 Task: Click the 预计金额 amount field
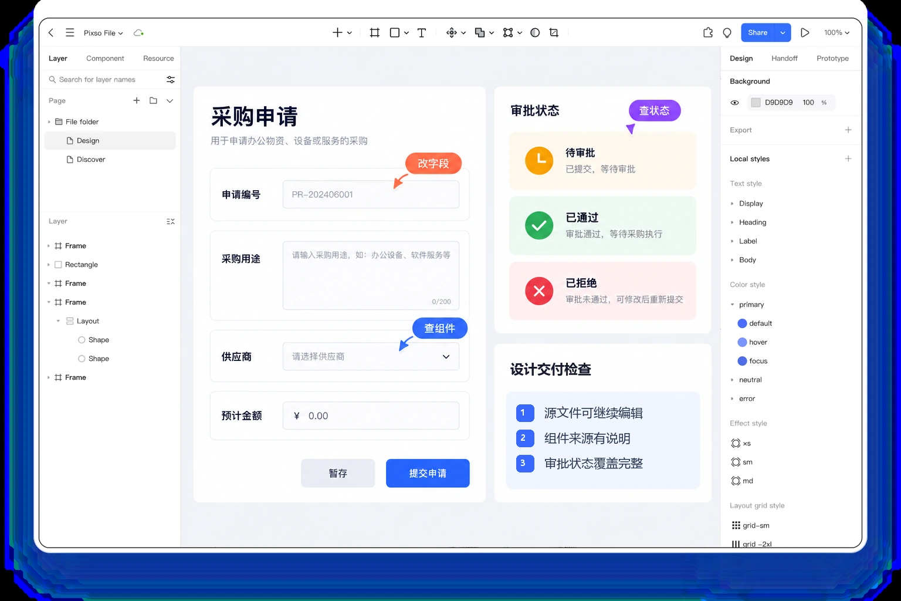coord(371,416)
